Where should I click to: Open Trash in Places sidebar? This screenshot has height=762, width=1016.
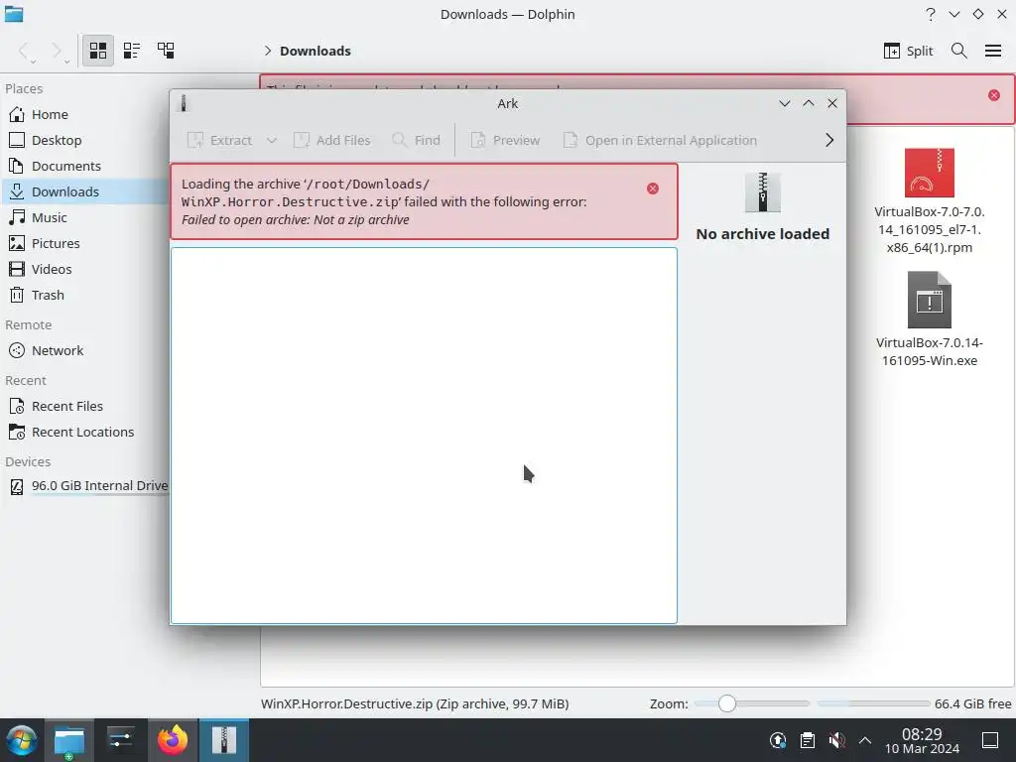84,296
